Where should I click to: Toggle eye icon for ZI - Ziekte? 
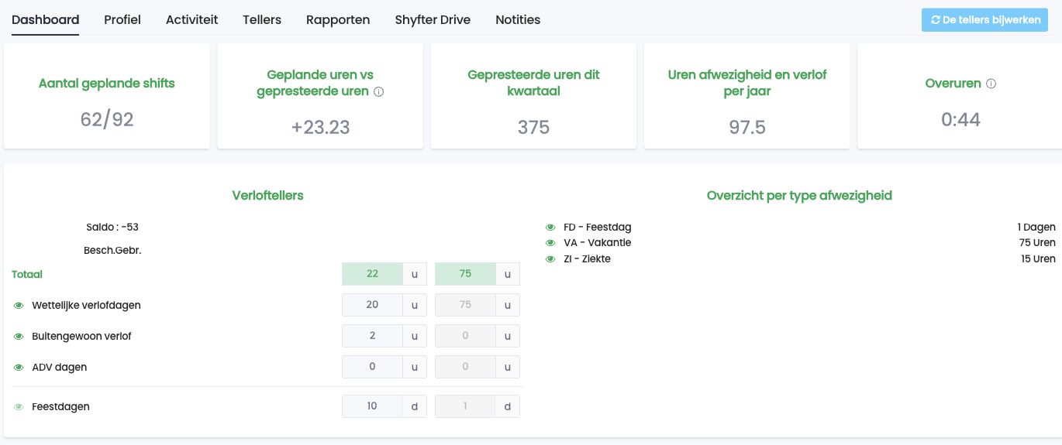pyautogui.click(x=551, y=259)
